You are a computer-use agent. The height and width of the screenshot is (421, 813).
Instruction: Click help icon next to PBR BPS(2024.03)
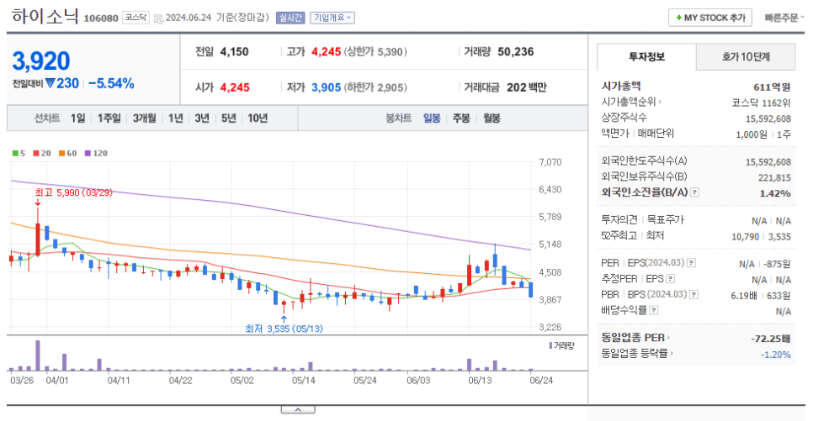[693, 295]
